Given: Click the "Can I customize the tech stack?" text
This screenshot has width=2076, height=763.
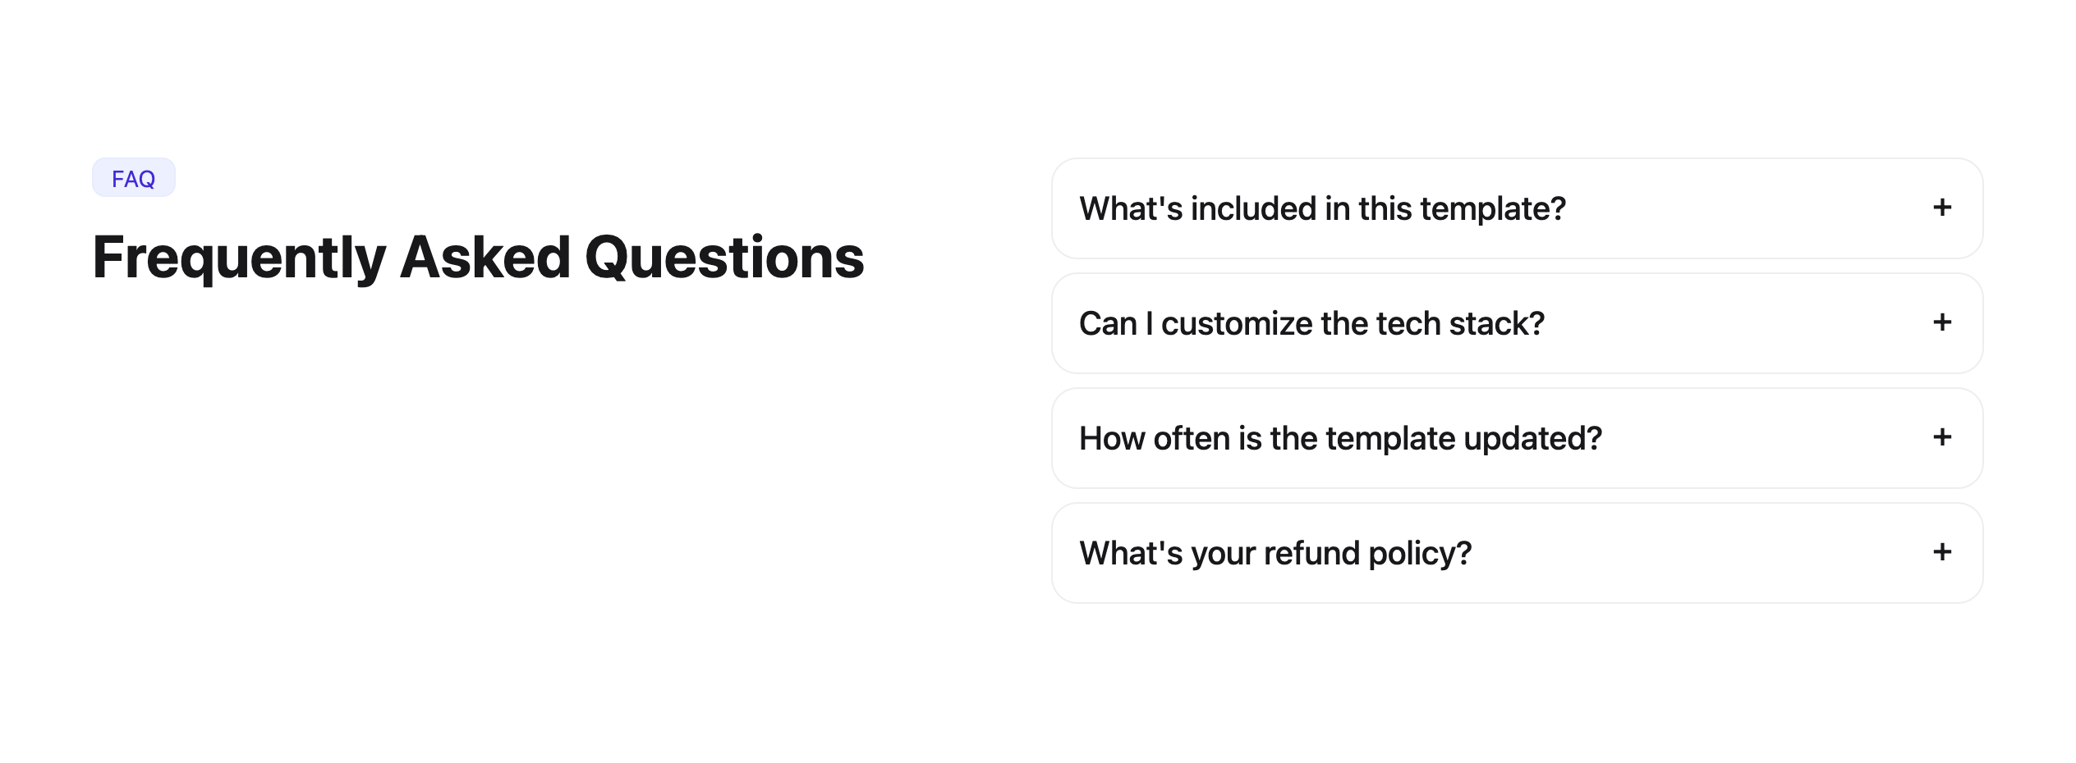Looking at the screenshot, I should [x=1311, y=324].
